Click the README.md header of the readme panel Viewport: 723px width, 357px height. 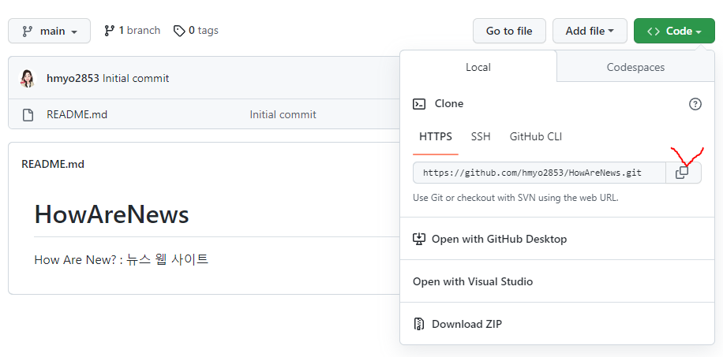point(53,164)
